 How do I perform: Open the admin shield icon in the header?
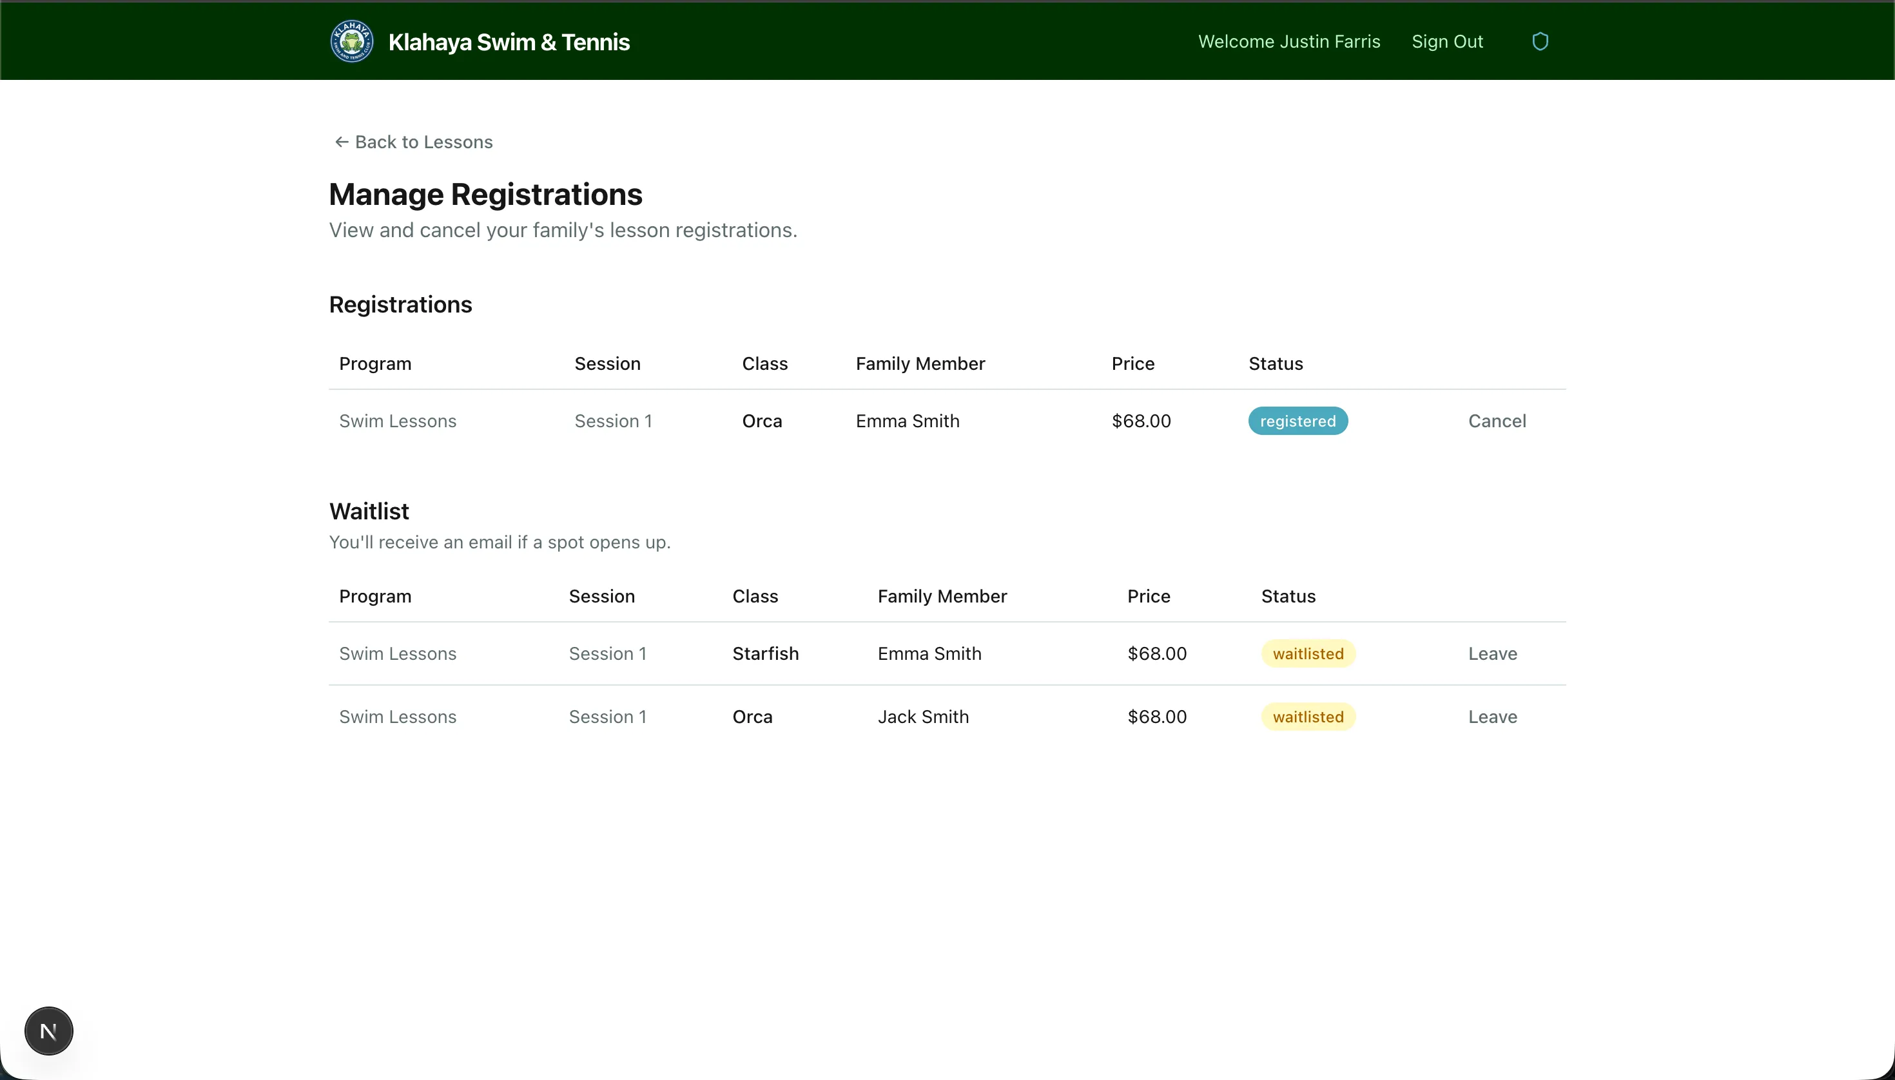pos(1541,41)
